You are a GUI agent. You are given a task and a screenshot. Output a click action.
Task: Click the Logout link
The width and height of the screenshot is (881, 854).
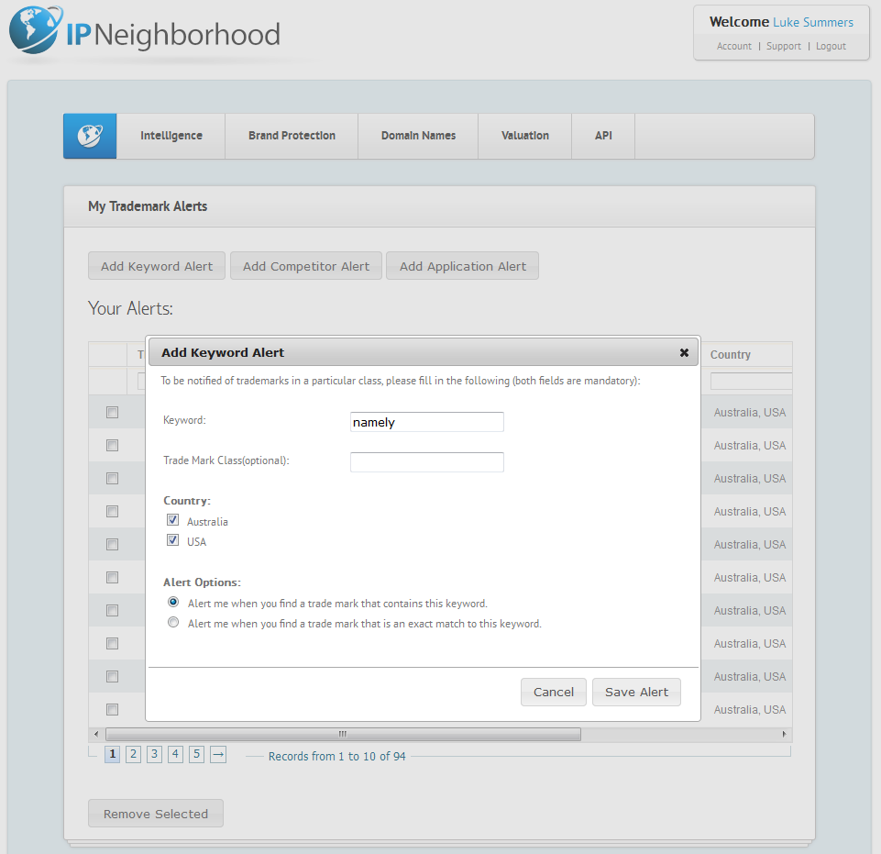[831, 46]
